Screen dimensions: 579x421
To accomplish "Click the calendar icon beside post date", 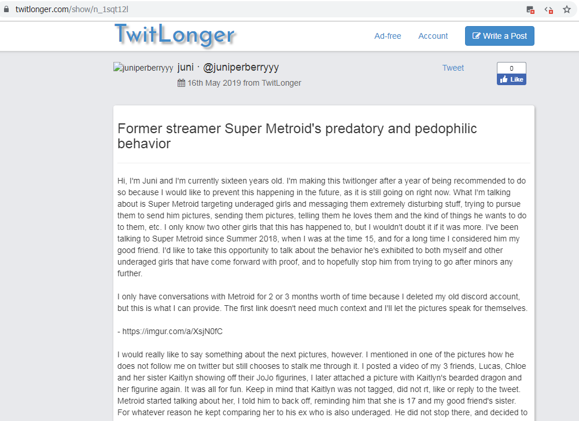I will 181,83.
